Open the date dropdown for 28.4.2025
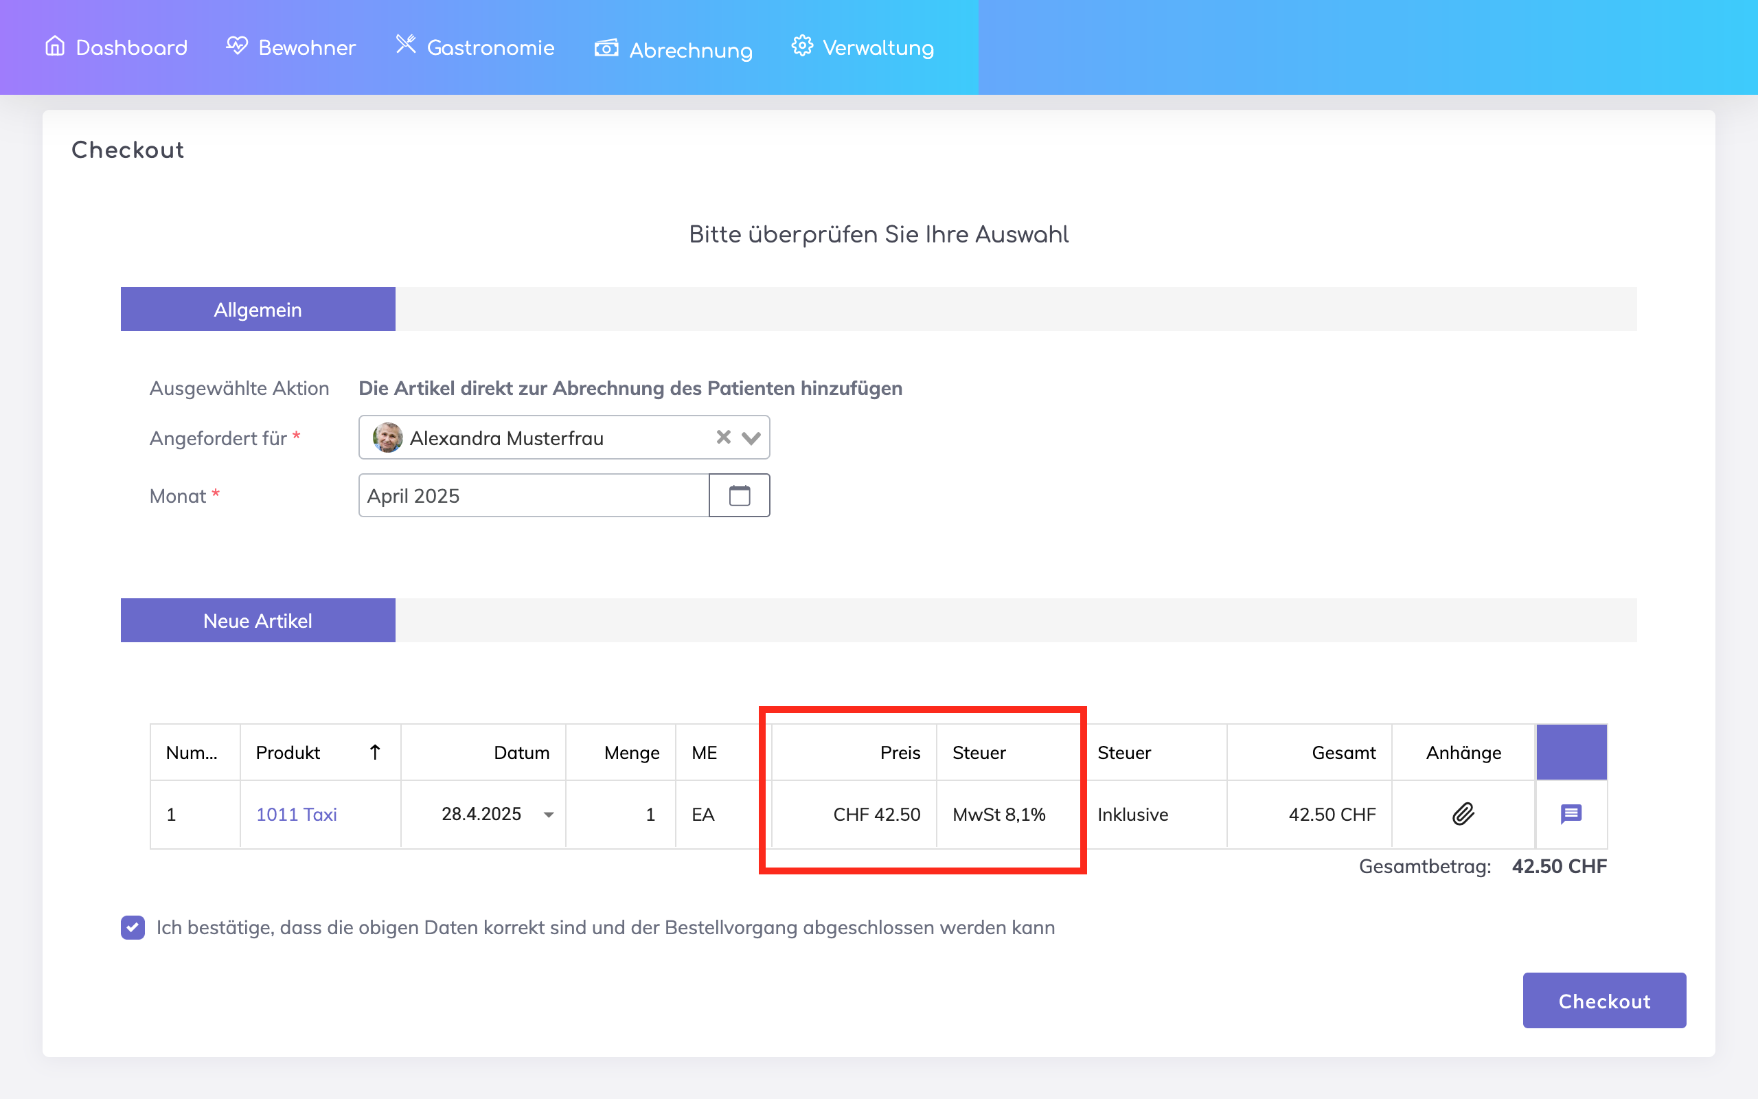 [x=549, y=815]
